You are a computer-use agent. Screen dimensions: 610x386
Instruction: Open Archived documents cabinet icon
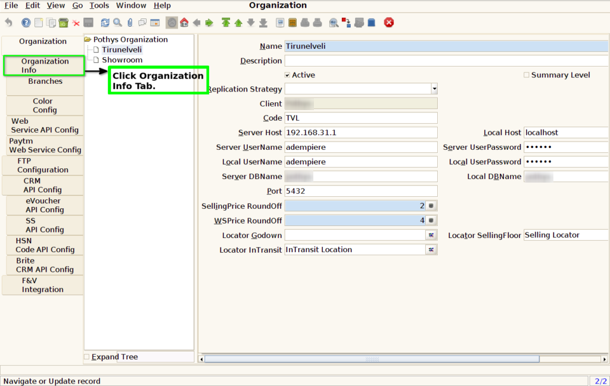[292, 23]
